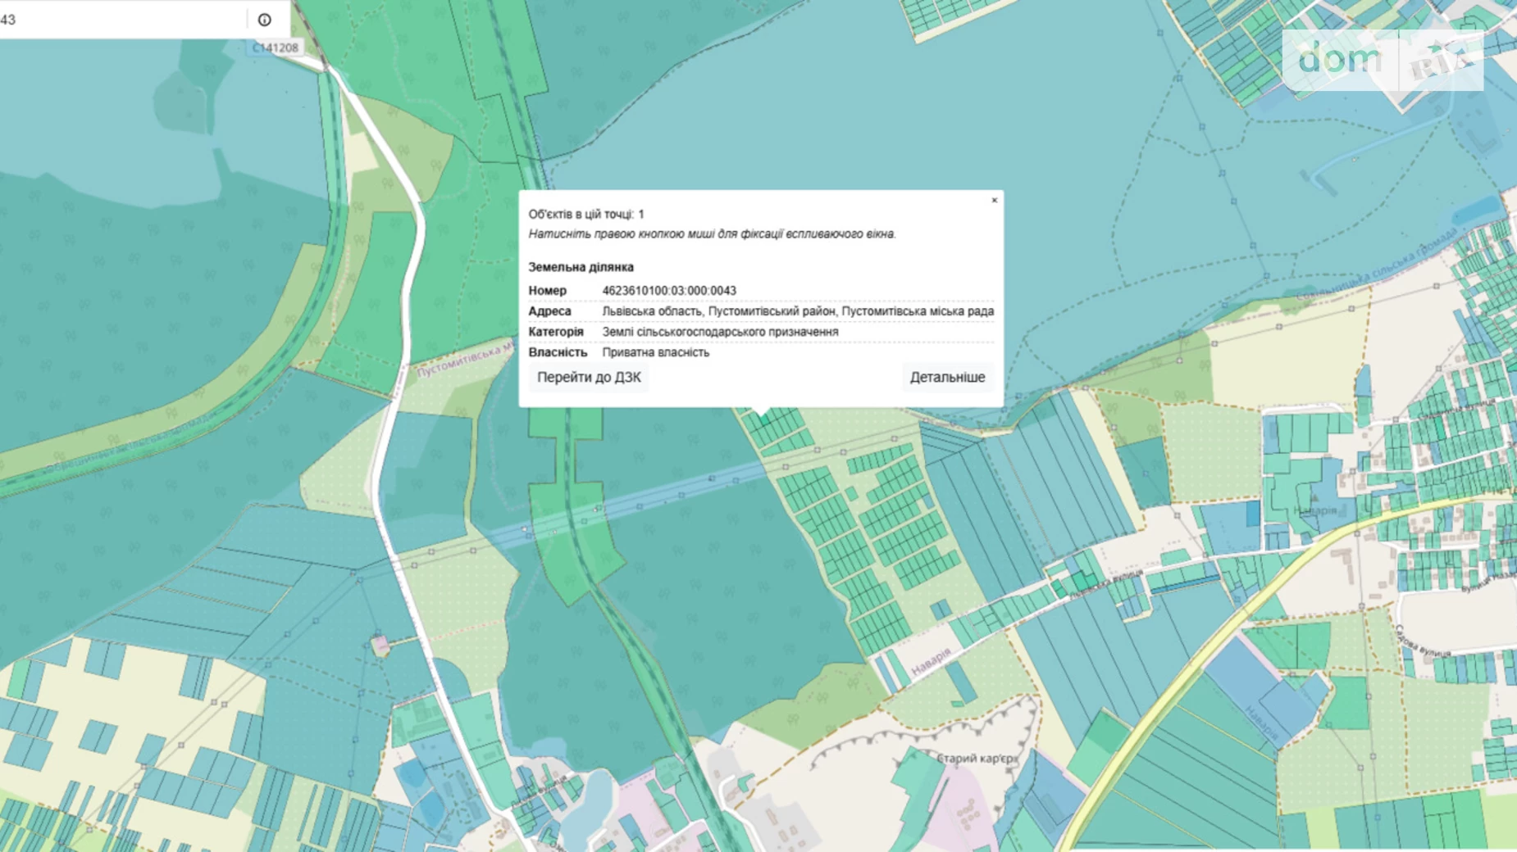Viewport: 1517px width, 852px height.
Task: Click the 'Адреса' field label
Action: (549, 311)
